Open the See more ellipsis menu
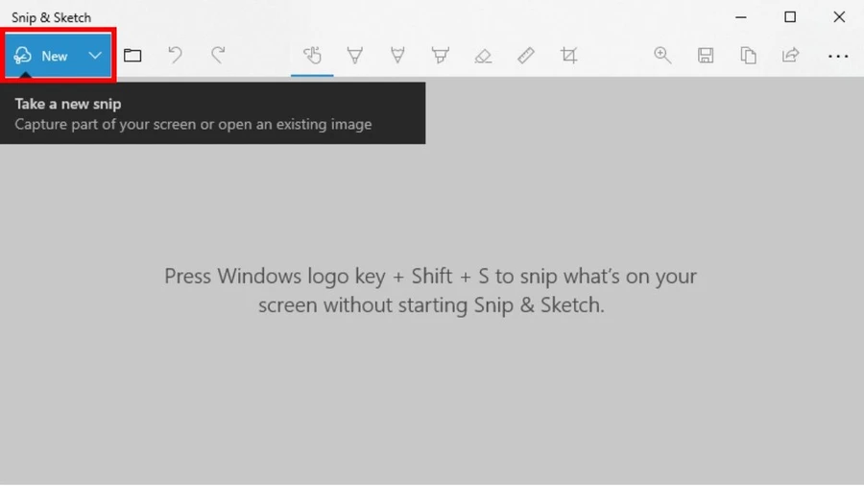 (838, 56)
